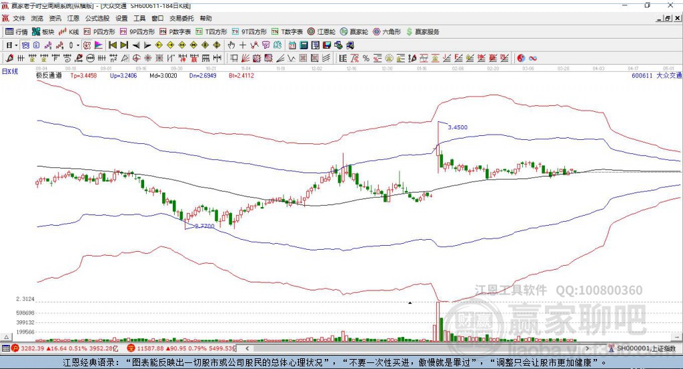This screenshot has width=683, height=369.
Task: Click the 深 index 11587.88 status entry
Action: [181, 348]
